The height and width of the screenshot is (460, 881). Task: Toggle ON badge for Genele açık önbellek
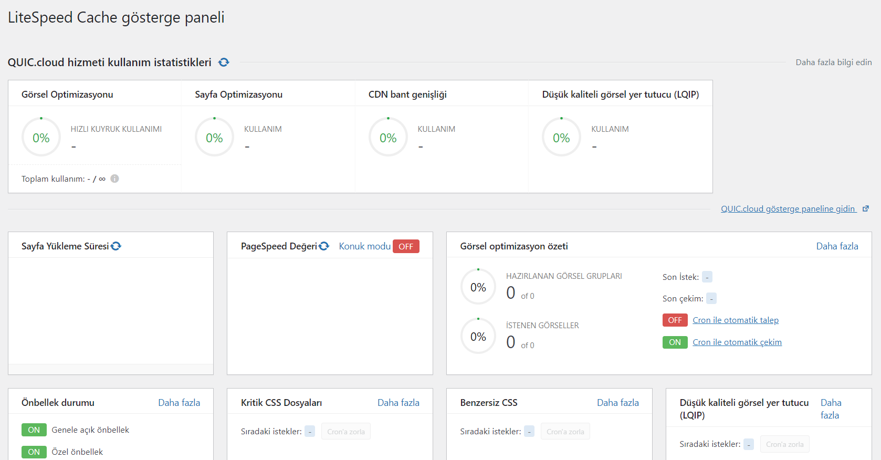tap(34, 430)
